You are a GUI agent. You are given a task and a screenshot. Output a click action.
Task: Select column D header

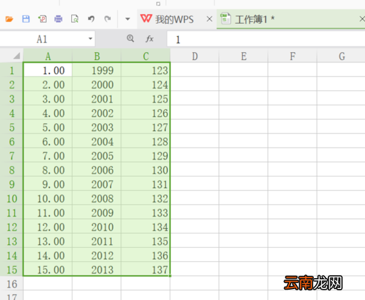(x=195, y=56)
